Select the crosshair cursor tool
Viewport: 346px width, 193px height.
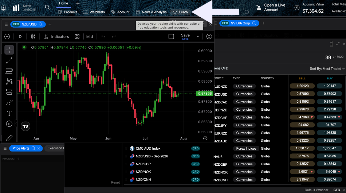coord(9,50)
